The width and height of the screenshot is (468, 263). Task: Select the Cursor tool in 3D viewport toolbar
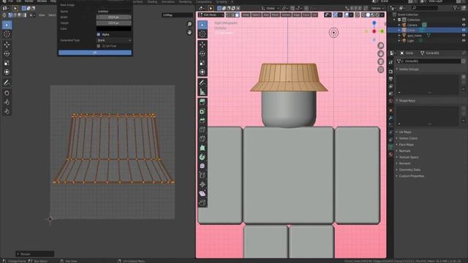click(x=203, y=34)
